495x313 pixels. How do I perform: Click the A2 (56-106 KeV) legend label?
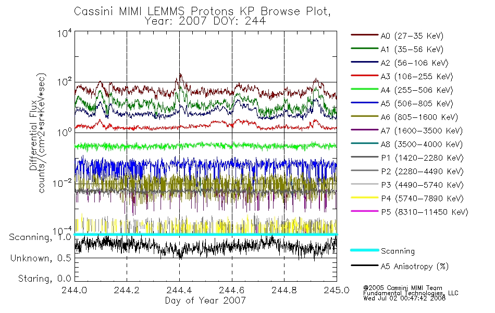415,63
